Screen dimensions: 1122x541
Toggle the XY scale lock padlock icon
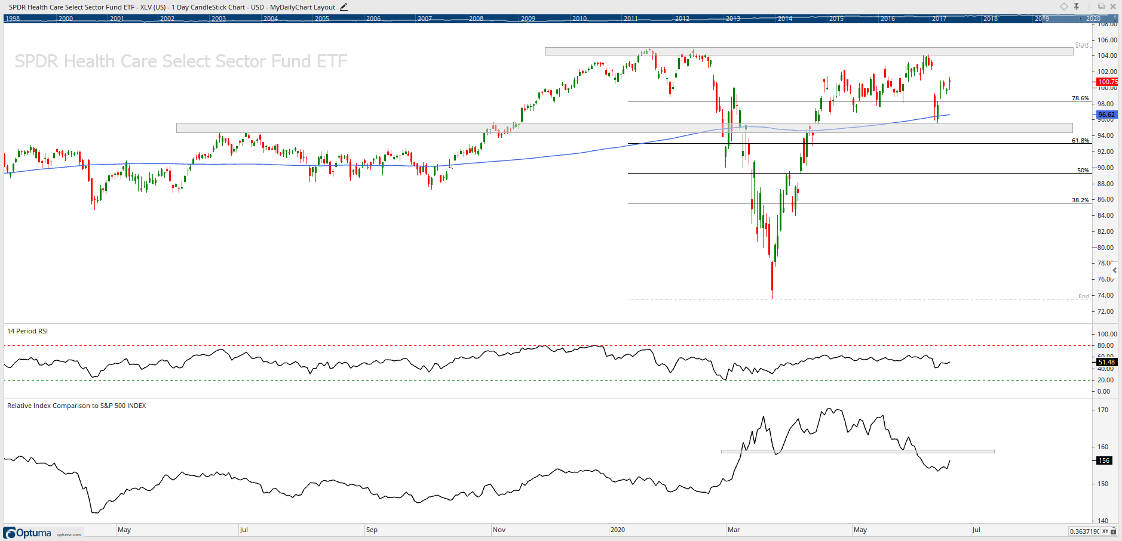pyautogui.click(x=1114, y=531)
